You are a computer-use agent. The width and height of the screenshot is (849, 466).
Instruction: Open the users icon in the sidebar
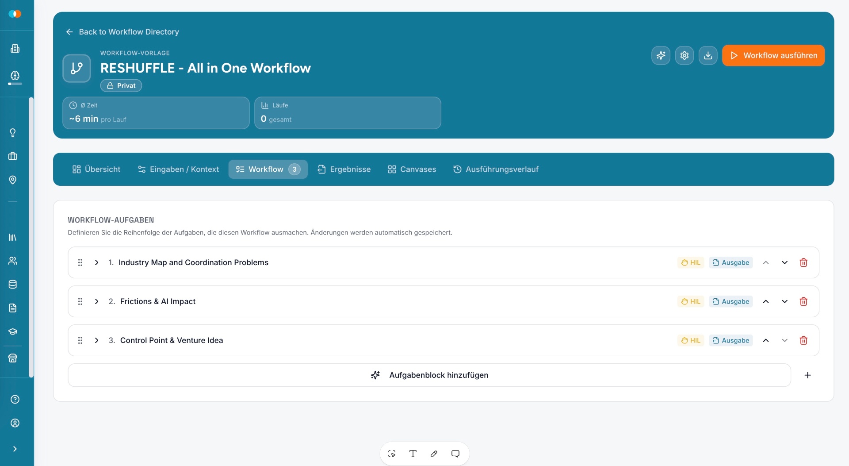(x=13, y=261)
